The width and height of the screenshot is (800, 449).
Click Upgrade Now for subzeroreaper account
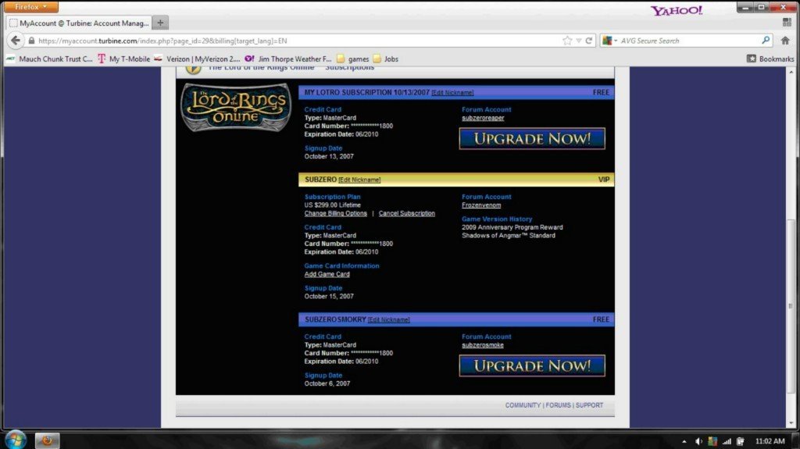[532, 139]
